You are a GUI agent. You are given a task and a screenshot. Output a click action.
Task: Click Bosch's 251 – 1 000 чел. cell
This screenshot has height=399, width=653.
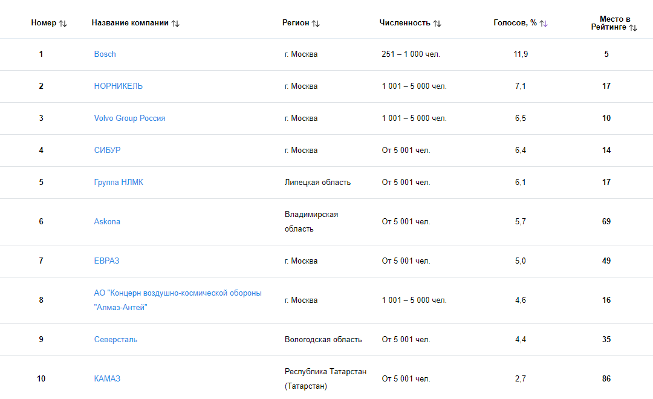click(411, 54)
